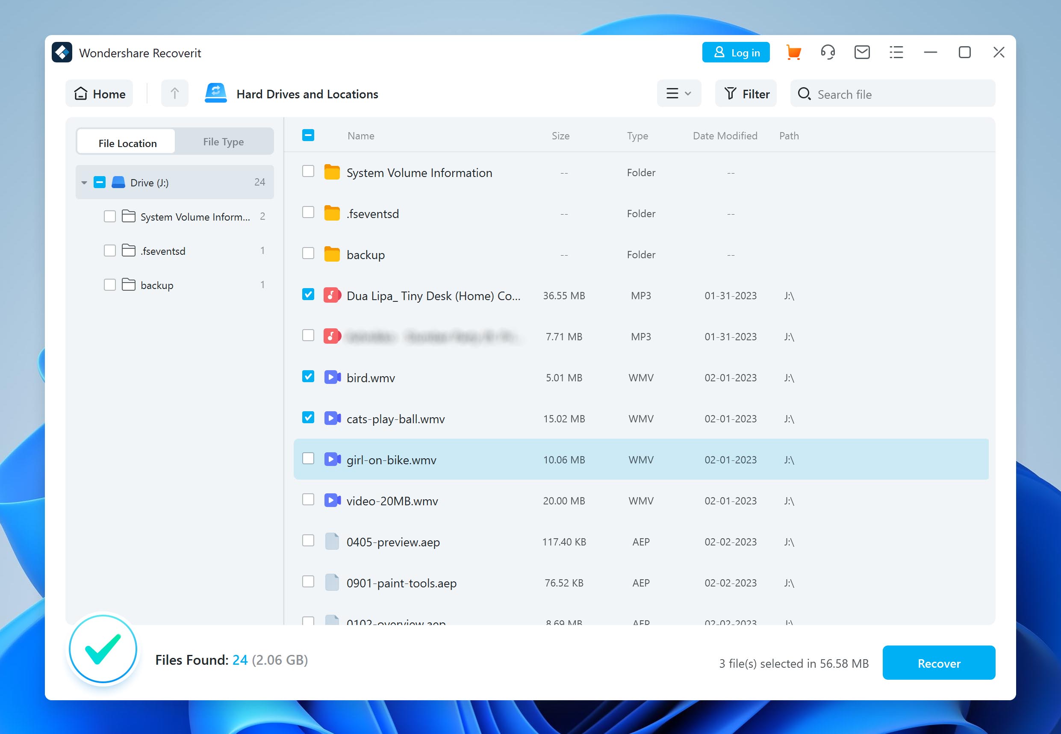Image resolution: width=1061 pixels, height=734 pixels.
Task: Click the 0901-paint-tools.aep document icon
Action: 332,582
